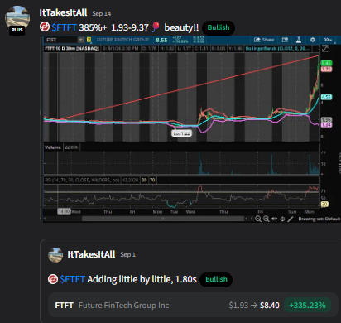Open the FTFT symbol dropdown arrow in chart

click(x=80, y=40)
